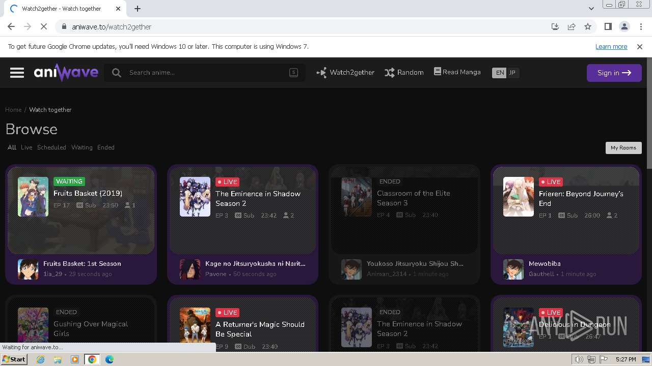This screenshot has height=366, width=652.
Task: Click the WAITING badge on Fruits Basket
Action: click(x=69, y=181)
